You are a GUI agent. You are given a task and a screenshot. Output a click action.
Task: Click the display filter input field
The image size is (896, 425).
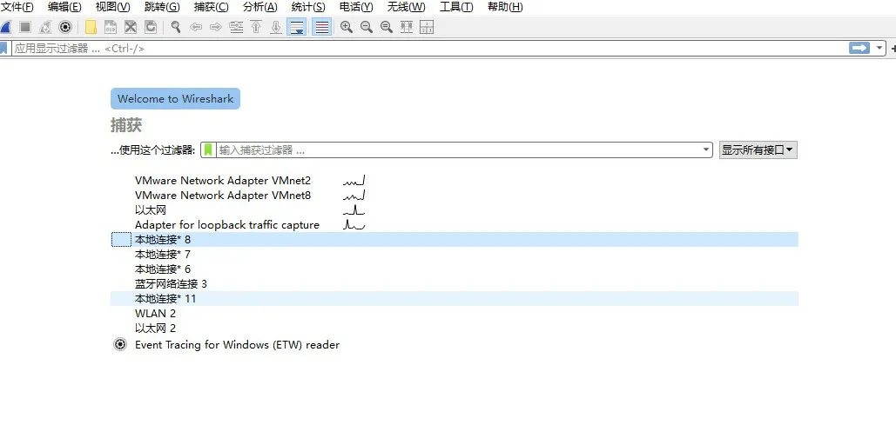pos(428,49)
